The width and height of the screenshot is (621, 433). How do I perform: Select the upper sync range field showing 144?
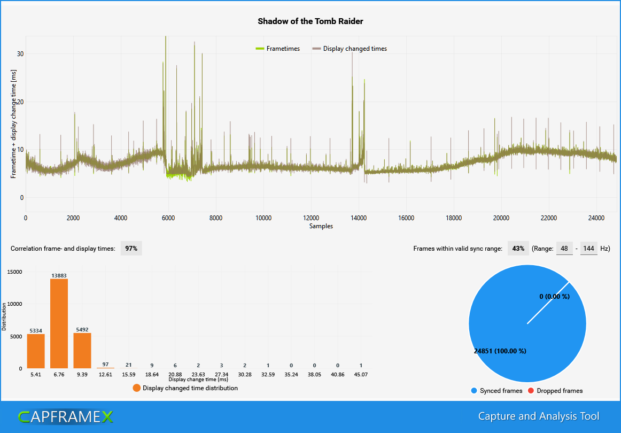click(588, 248)
